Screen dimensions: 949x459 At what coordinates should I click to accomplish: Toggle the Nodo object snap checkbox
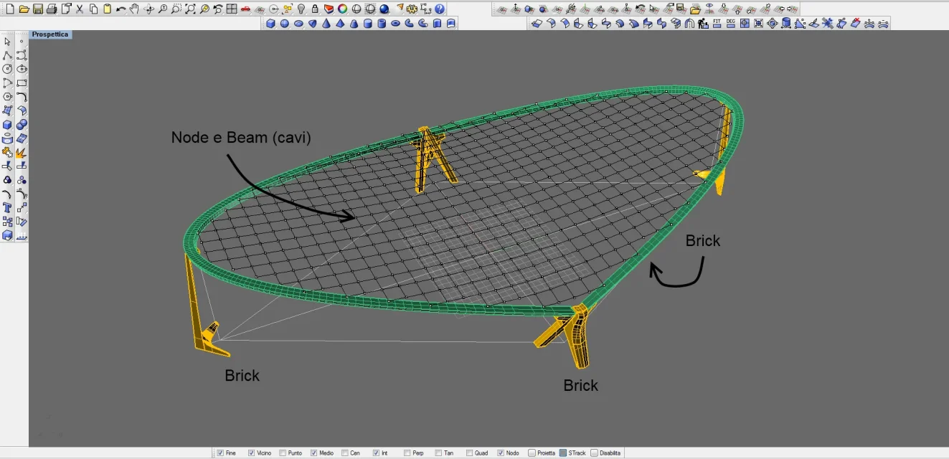[x=501, y=453]
